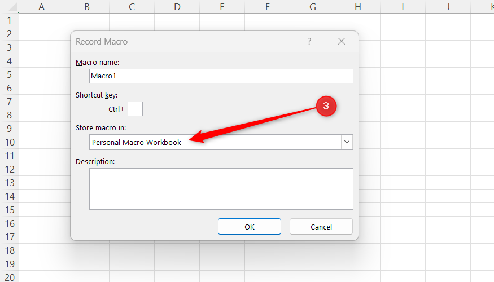Select row 5 header

click(x=10, y=74)
